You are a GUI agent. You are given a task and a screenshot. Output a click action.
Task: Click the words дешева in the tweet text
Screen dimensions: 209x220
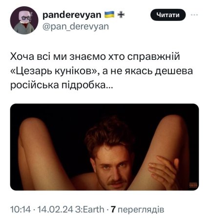pyautogui.click(x=173, y=71)
